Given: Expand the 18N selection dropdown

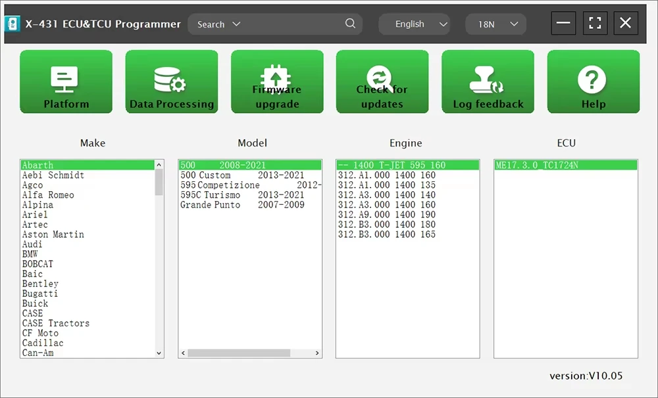Looking at the screenshot, I should (x=495, y=24).
